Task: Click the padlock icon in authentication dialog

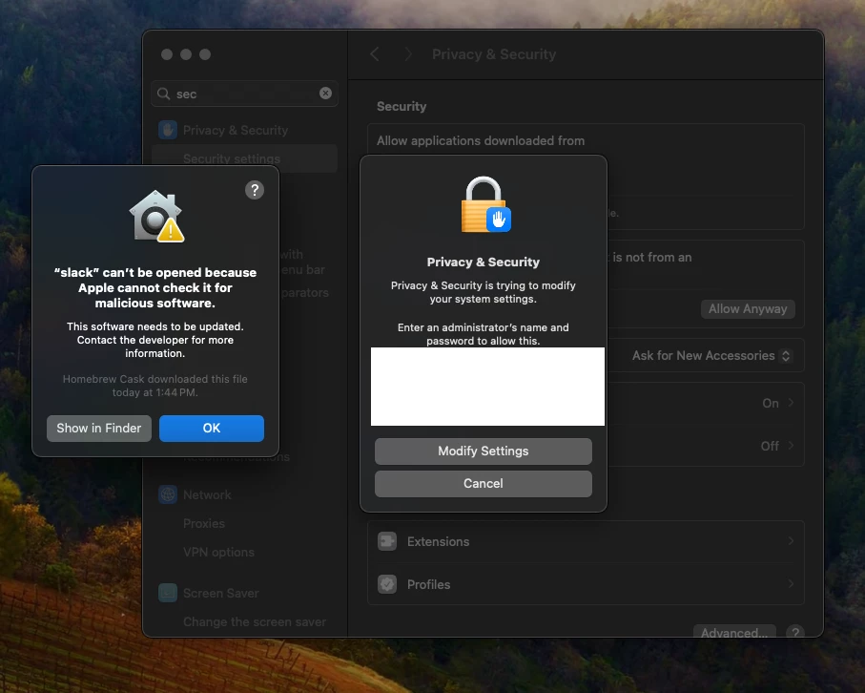Action: (485, 205)
